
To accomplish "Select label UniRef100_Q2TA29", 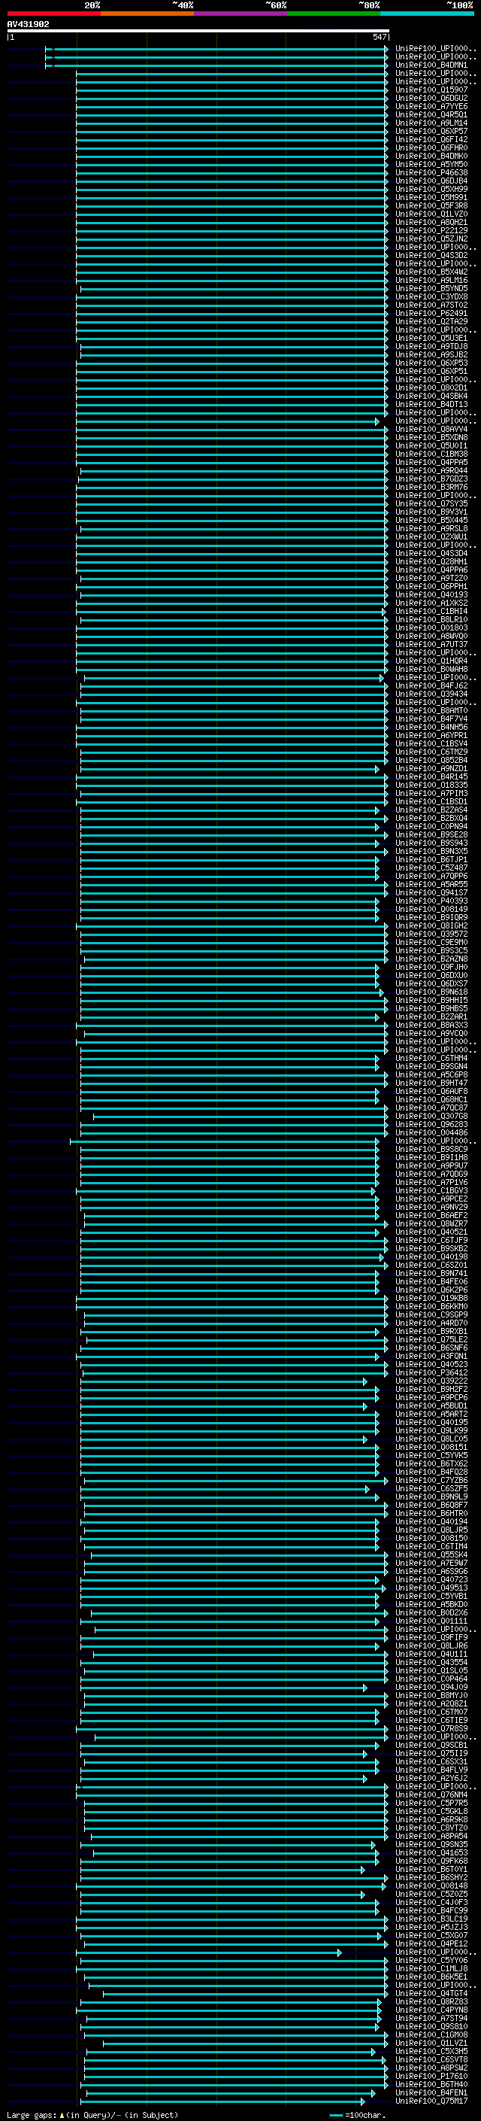I will click(431, 321).
